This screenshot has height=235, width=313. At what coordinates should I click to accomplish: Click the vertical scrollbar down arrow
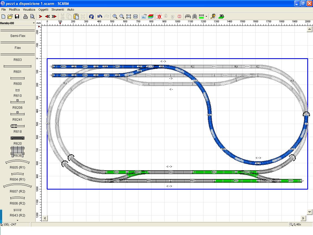pyautogui.click(x=309, y=212)
